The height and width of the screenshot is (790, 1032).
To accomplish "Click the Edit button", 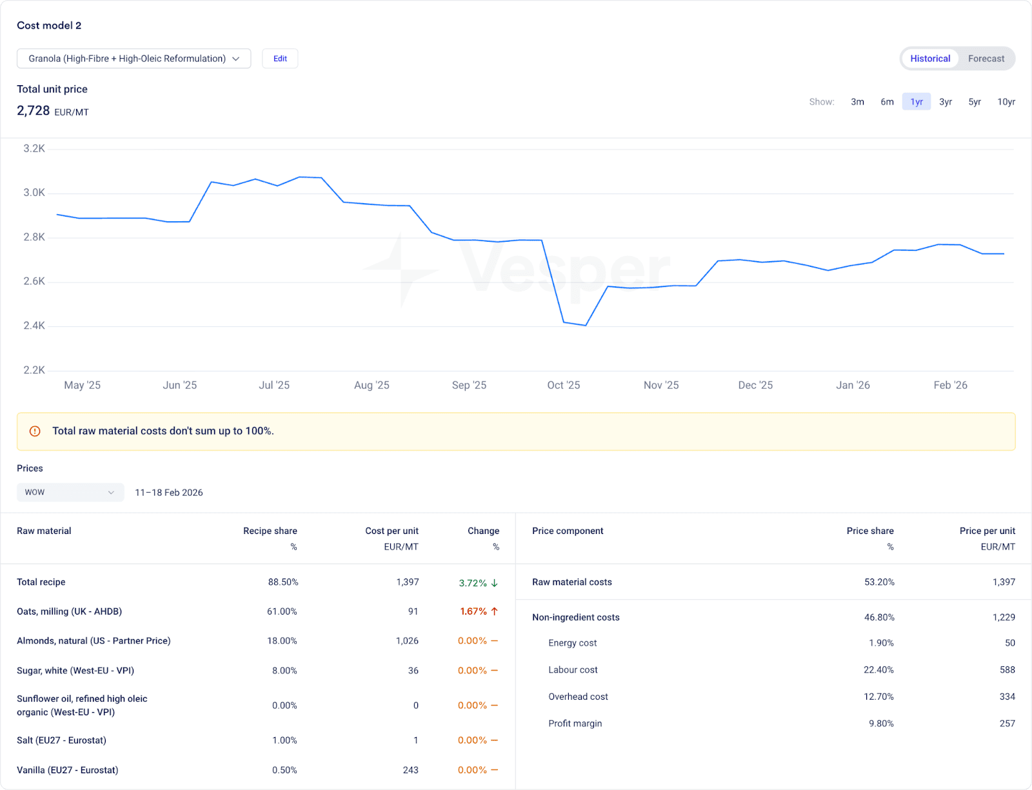I will point(280,59).
